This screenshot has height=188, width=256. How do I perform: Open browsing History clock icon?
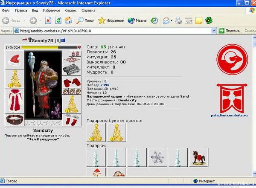[x=154, y=20]
